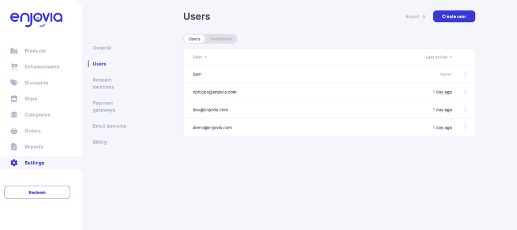Open options menu for nphipps@enjovia.com
The image size is (517, 230).
465,92
